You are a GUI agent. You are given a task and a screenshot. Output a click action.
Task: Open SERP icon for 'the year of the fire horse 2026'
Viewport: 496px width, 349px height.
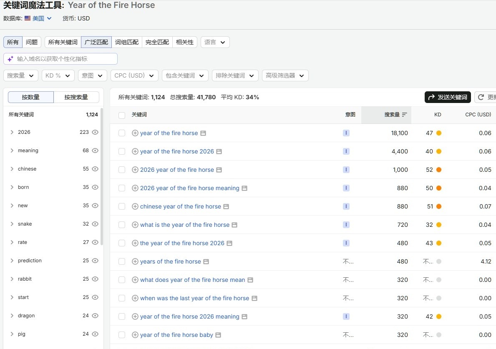tap(229, 244)
